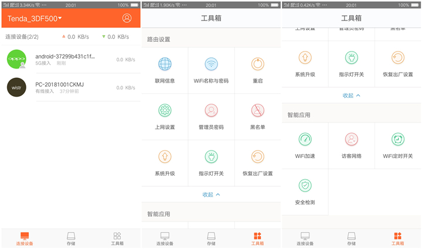Viewport: 422px width, 249px height.
Task: Switch to 存储 tab in right screen
Action: click(x=352, y=239)
